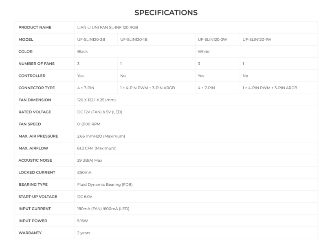Click the 2 years warranty value

click(x=84, y=233)
